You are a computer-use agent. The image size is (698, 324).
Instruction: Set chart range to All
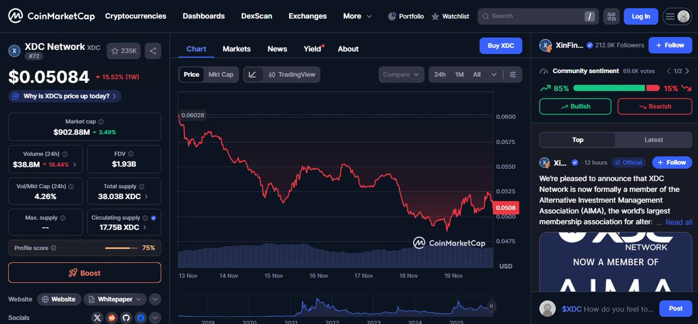477,74
